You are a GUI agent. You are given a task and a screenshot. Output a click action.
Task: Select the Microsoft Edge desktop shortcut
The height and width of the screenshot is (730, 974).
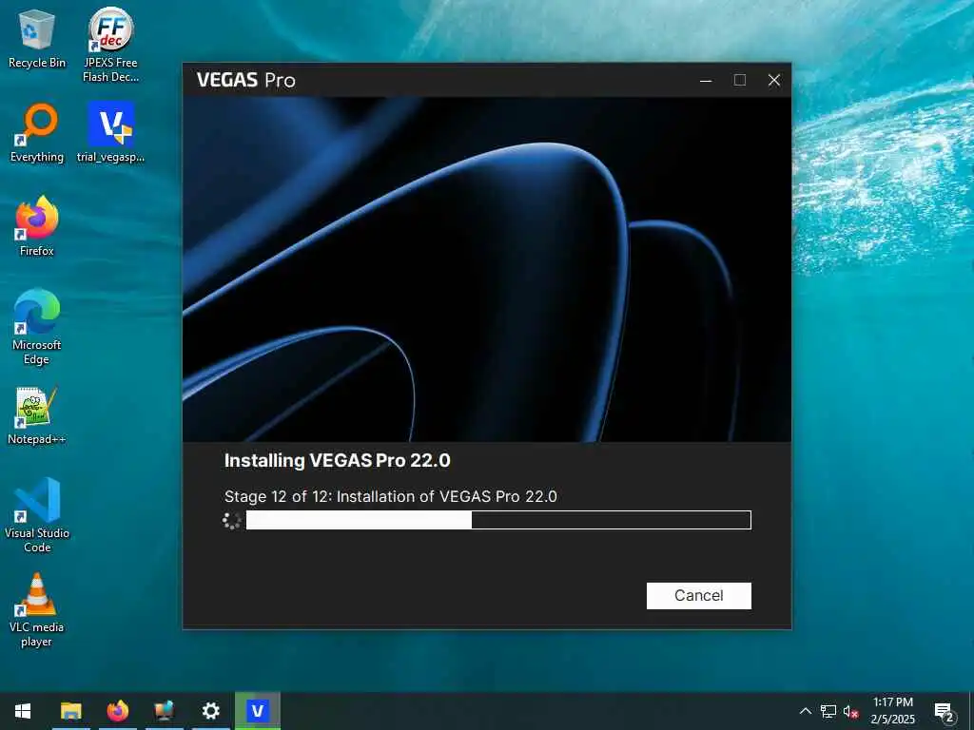point(37,327)
